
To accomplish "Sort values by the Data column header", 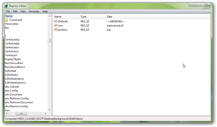I will coord(137,17).
